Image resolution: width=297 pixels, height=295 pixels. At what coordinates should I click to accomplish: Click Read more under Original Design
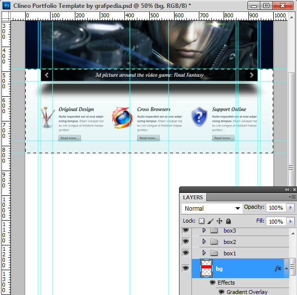69,138
